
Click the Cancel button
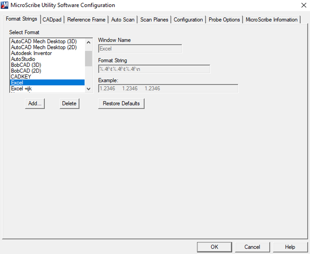point(252,247)
